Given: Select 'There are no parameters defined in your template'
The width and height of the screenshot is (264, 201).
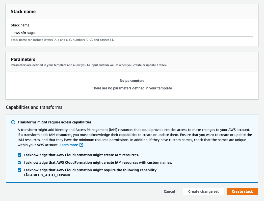Looking at the screenshot, I should (132, 88).
